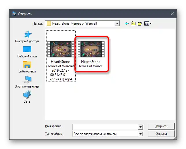Select the second HearthStone video with truncated name
Screen dimensions: 186x149
(x=91, y=54)
